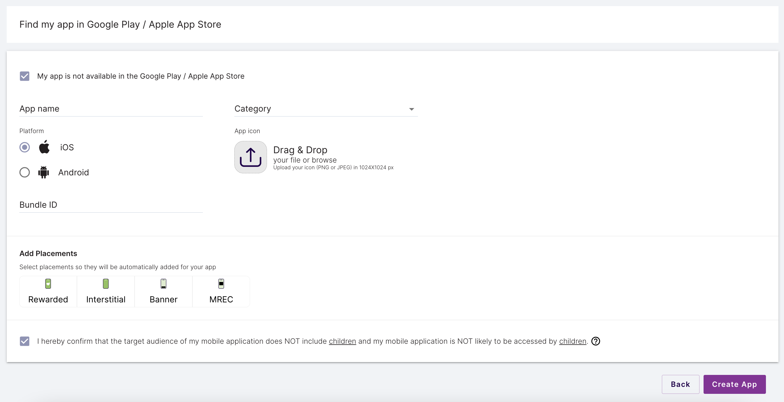Click the Create App button
Image resolution: width=784 pixels, height=402 pixels.
coord(734,384)
